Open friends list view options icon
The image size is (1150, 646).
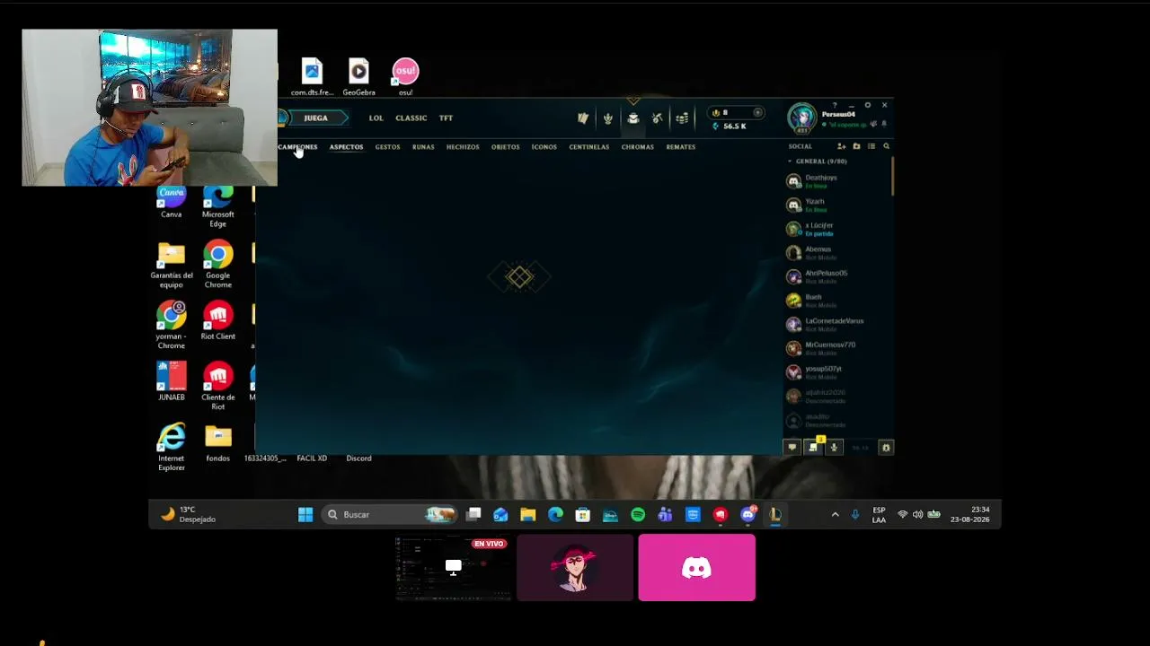[x=871, y=146]
